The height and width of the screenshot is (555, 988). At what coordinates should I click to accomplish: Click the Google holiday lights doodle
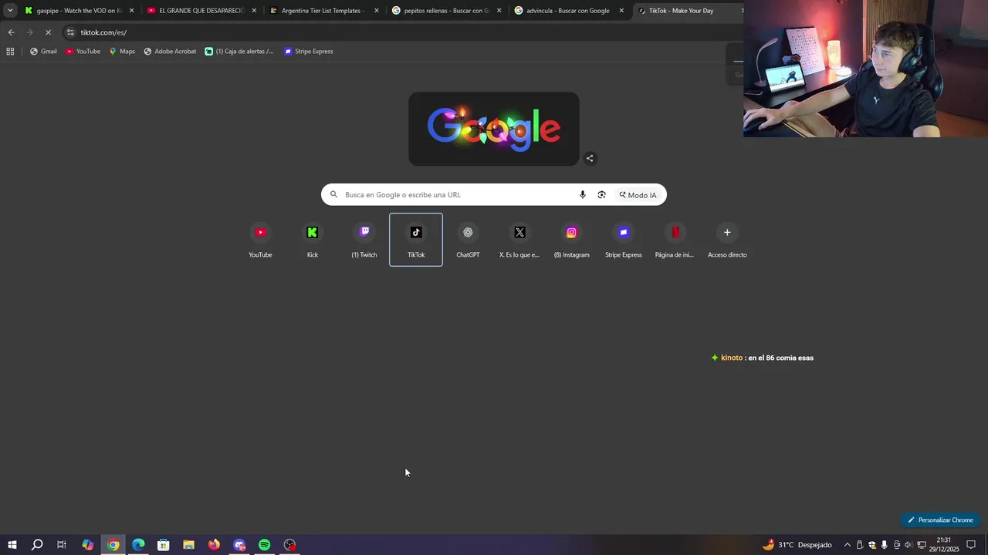tap(494, 129)
